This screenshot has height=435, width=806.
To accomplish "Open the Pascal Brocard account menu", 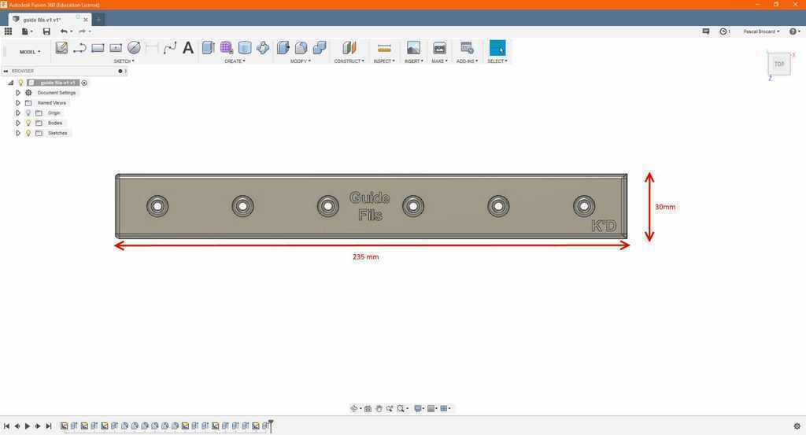I will [761, 31].
